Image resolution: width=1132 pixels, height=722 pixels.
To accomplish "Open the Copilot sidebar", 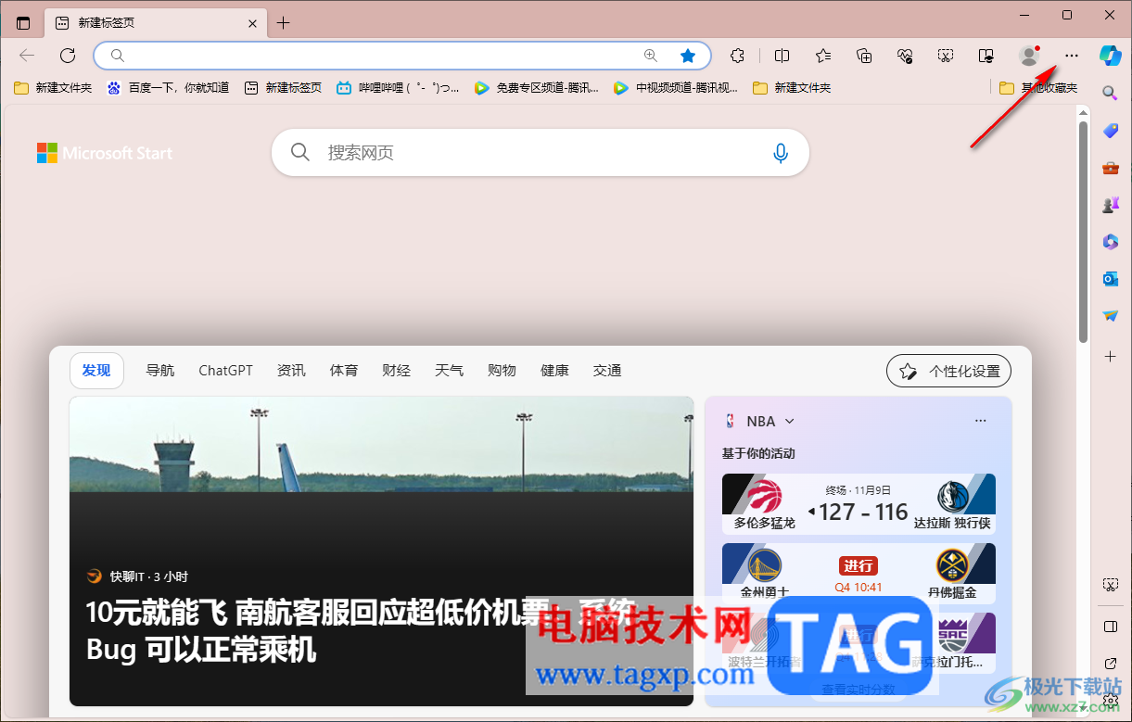I will click(1110, 56).
